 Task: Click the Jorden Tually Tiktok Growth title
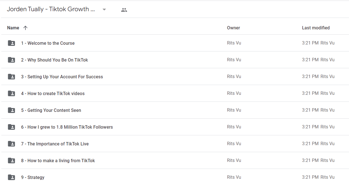click(x=51, y=9)
